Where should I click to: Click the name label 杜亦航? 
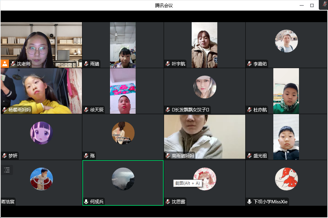(x=260, y=110)
